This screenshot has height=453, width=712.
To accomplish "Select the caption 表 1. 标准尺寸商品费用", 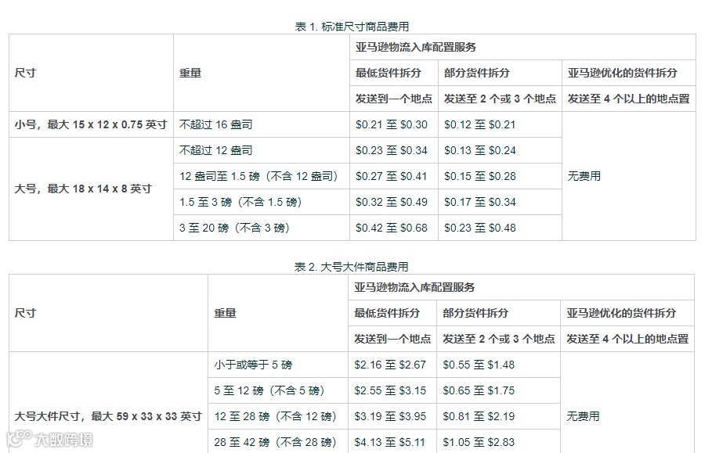I will pos(352,27).
